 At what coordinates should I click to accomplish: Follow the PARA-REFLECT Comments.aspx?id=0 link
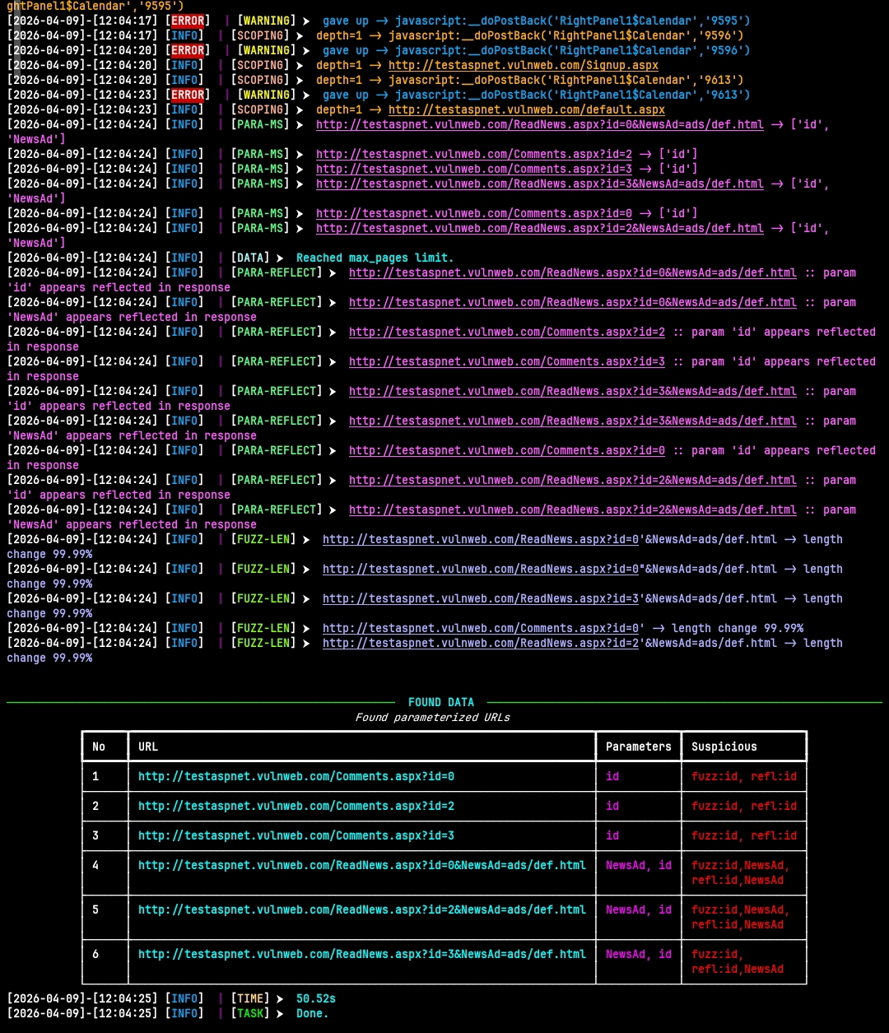pos(507,450)
